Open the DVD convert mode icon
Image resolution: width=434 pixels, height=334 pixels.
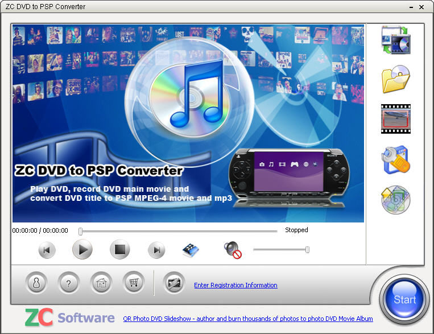pos(396,40)
